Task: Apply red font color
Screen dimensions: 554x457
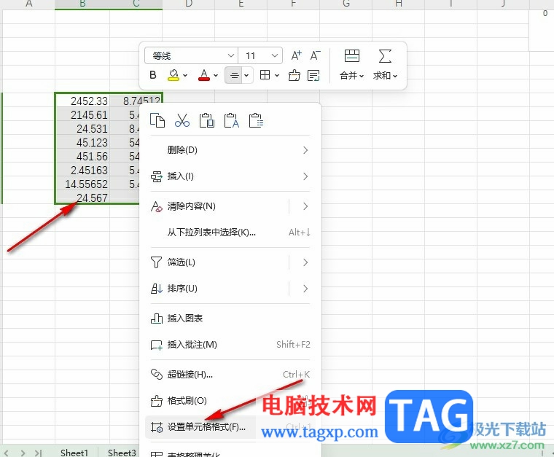Action: [204, 75]
